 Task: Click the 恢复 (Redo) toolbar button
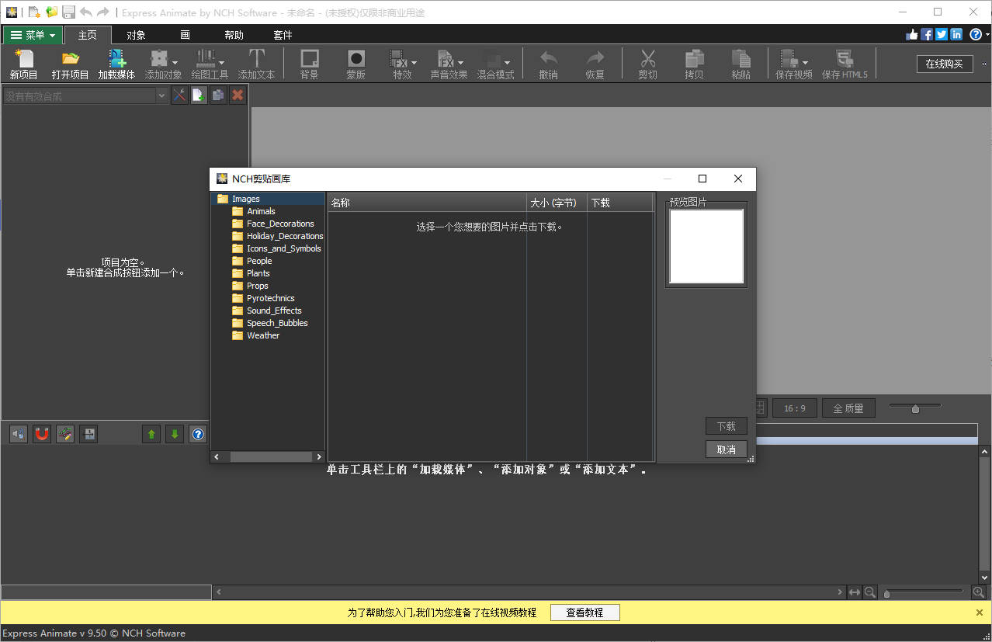pos(595,64)
